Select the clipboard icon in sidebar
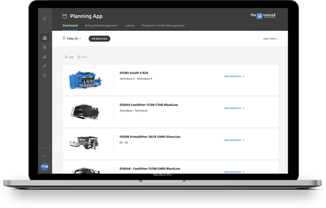The height and width of the screenshot is (208, 326). (45, 47)
